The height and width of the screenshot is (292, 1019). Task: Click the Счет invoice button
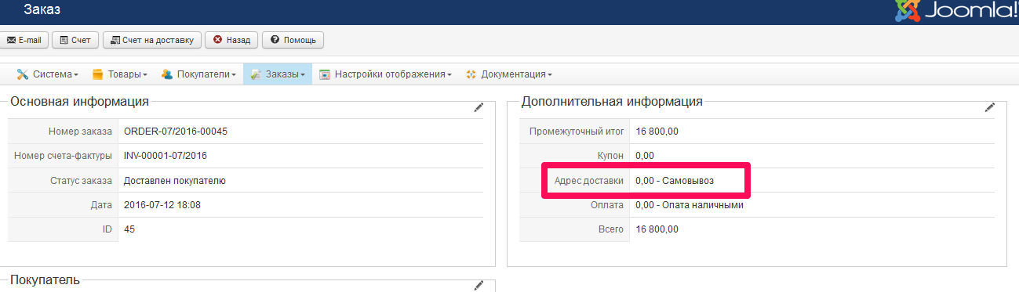pos(75,40)
